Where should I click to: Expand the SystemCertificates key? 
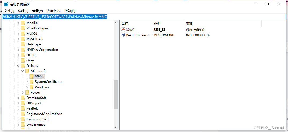(27, 82)
